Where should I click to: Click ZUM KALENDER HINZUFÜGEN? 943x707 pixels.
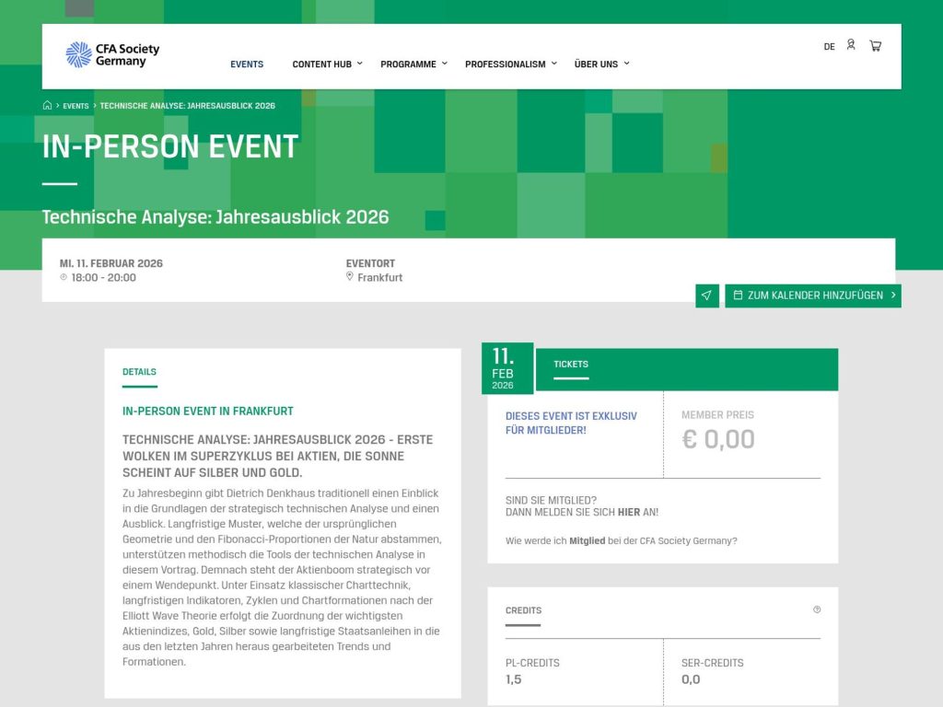(812, 296)
